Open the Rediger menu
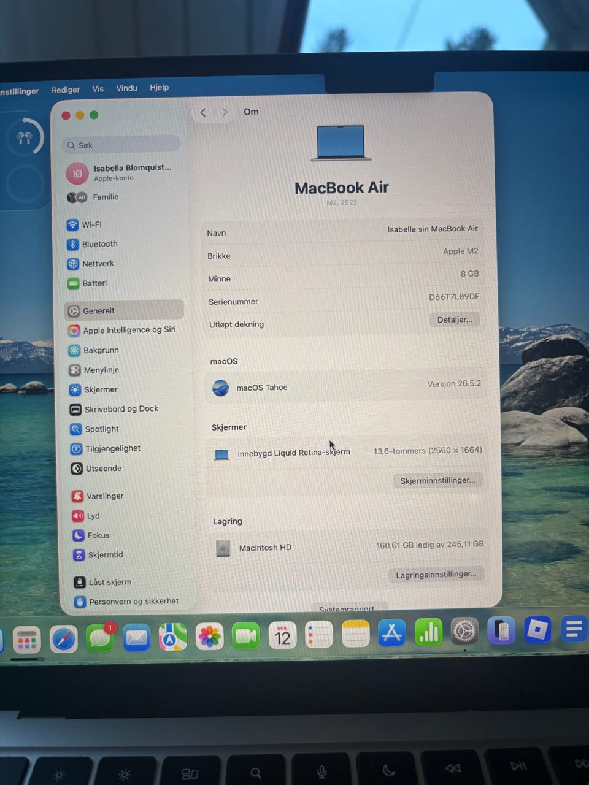Image resolution: width=589 pixels, height=785 pixels. point(66,90)
